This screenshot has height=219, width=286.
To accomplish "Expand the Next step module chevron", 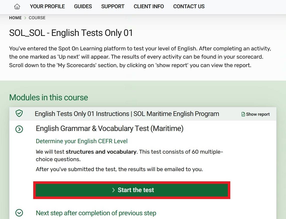I will point(19,213).
